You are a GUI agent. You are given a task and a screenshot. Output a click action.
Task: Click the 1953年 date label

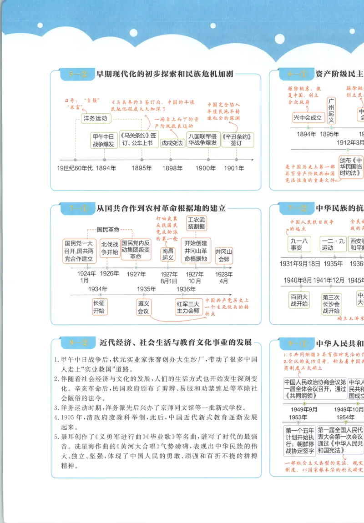pos(298,417)
